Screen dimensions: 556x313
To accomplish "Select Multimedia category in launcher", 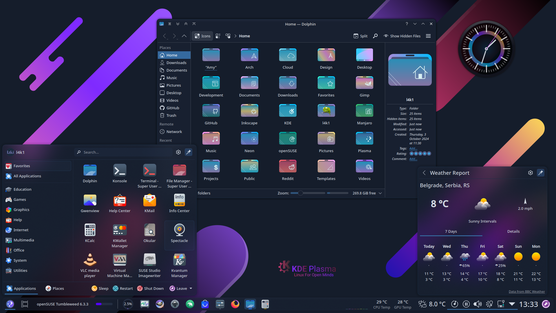I will point(38,240).
